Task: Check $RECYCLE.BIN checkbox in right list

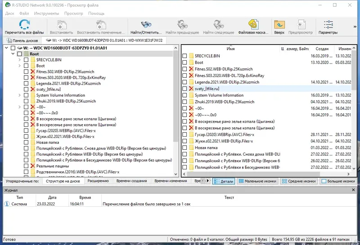Action: 184,56
